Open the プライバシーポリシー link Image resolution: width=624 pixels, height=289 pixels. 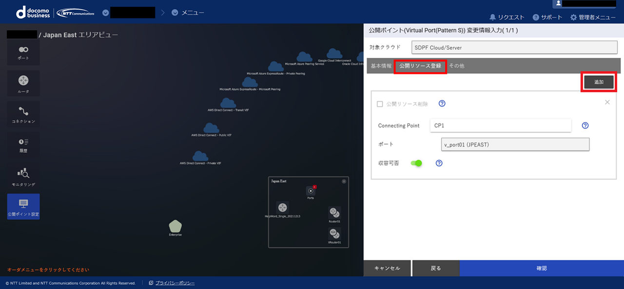[x=175, y=282]
